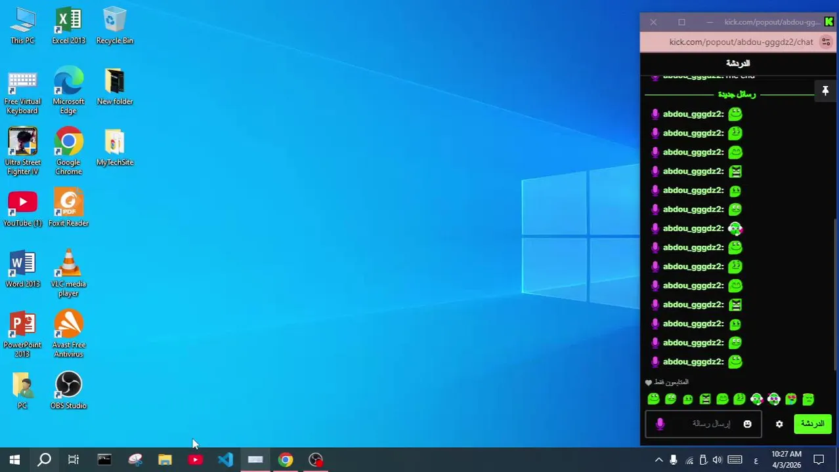Select the Foxit Reader desktop shortcut
The width and height of the screenshot is (839, 472).
[68, 208]
